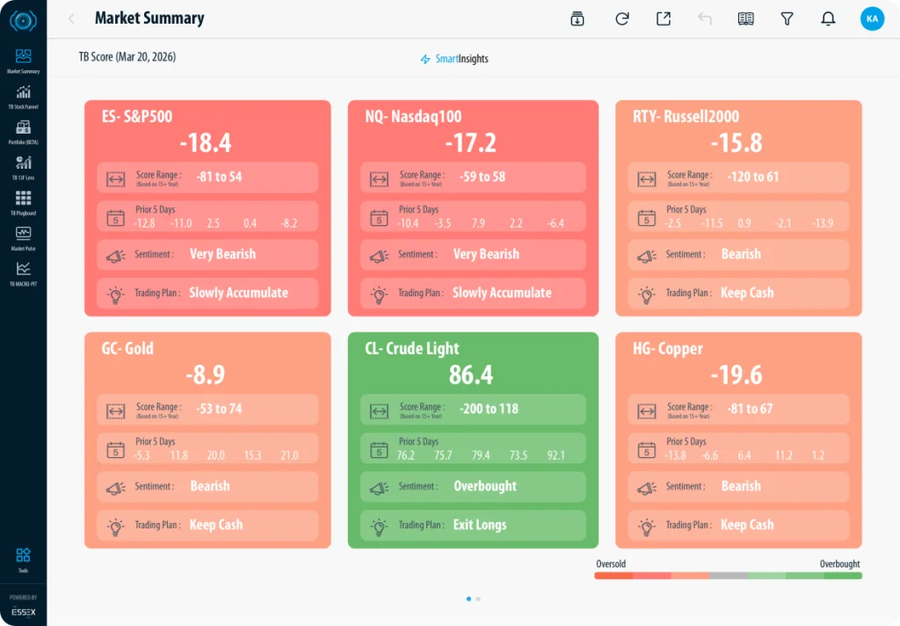Viewport: 900px width, 626px height.
Task: Collapse sidebar with the back chevron
Action: [x=72, y=18]
